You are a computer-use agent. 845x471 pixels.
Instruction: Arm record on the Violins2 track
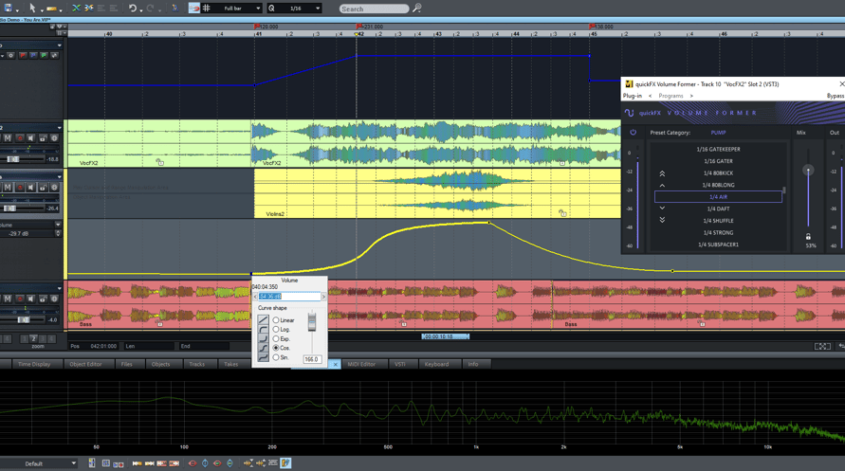(20, 188)
